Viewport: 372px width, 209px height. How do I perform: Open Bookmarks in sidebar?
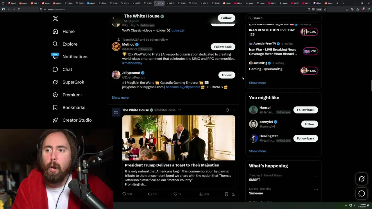69,107
